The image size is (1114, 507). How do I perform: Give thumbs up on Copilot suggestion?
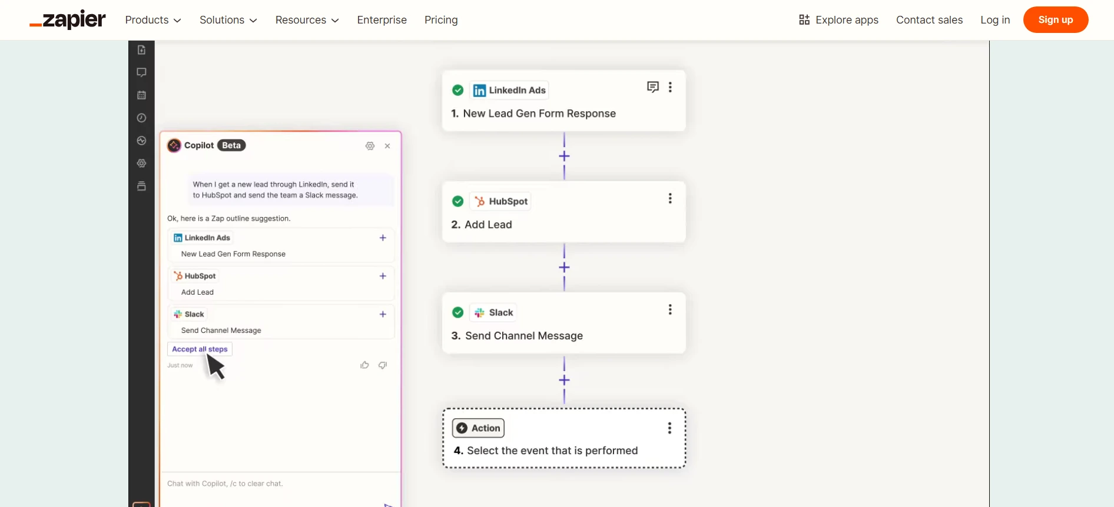(364, 365)
